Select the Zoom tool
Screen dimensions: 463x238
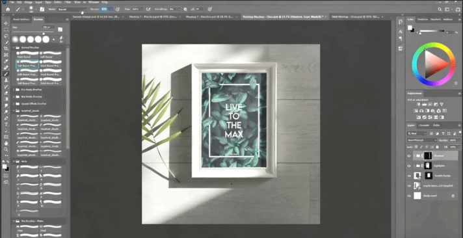click(6, 150)
